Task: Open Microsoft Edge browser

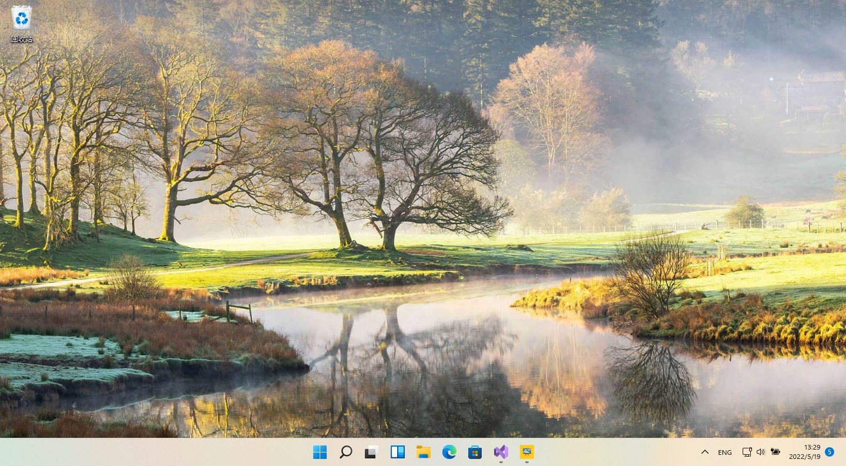Action: tap(449, 452)
